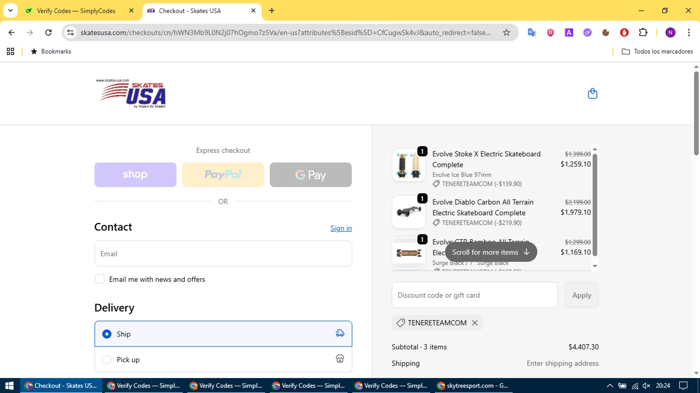700x393 pixels.
Task: Choose Google Pay express checkout
Action: (311, 175)
